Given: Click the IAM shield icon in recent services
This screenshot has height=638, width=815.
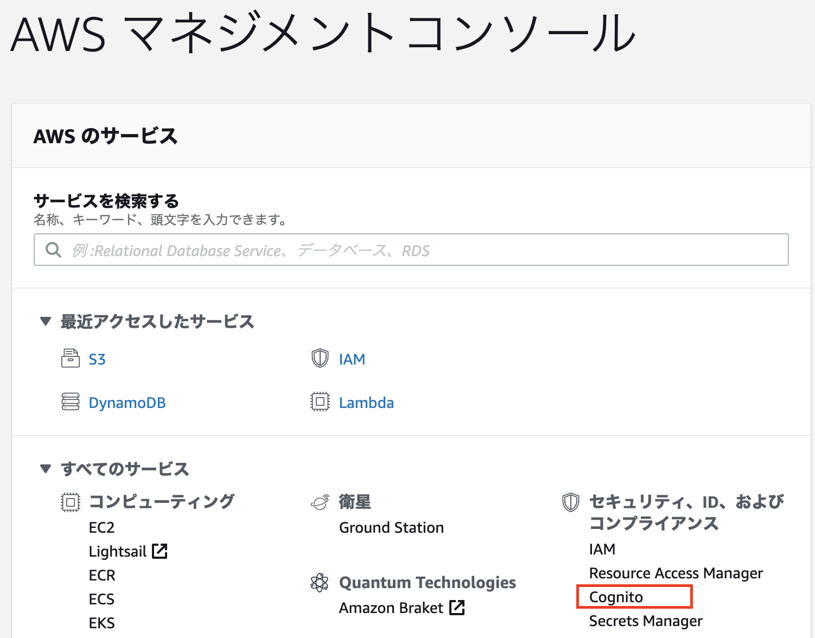Looking at the screenshot, I should tap(320, 359).
